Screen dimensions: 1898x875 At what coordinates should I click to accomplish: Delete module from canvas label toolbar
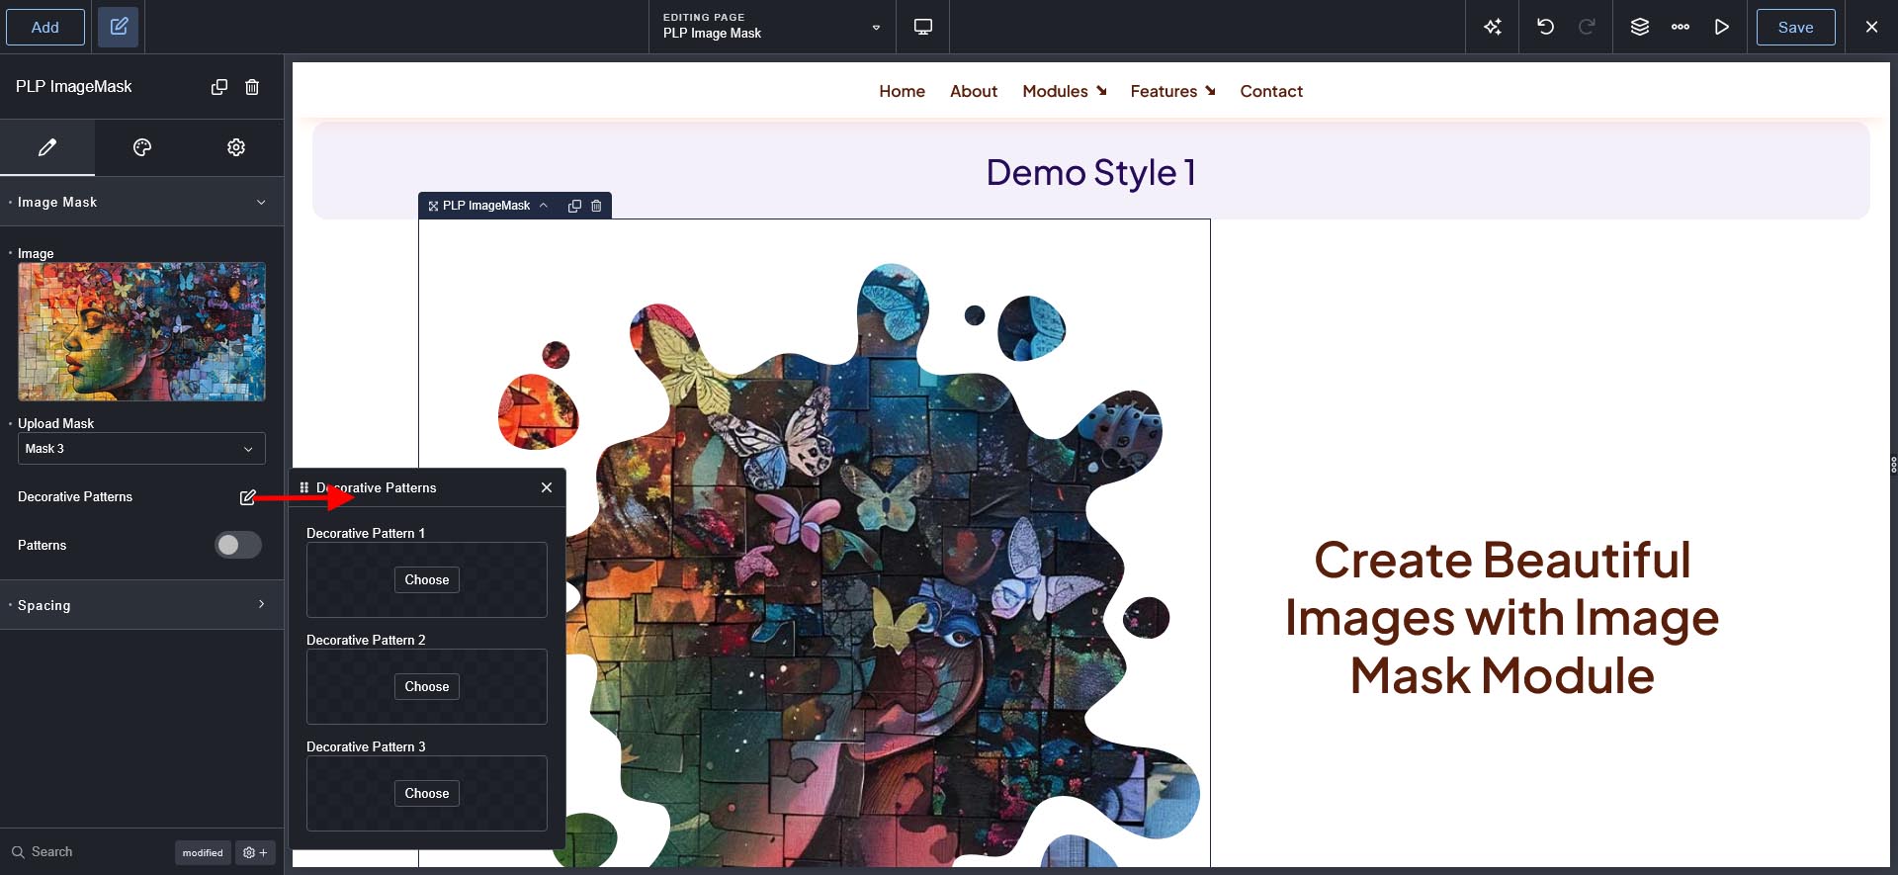coord(596,206)
